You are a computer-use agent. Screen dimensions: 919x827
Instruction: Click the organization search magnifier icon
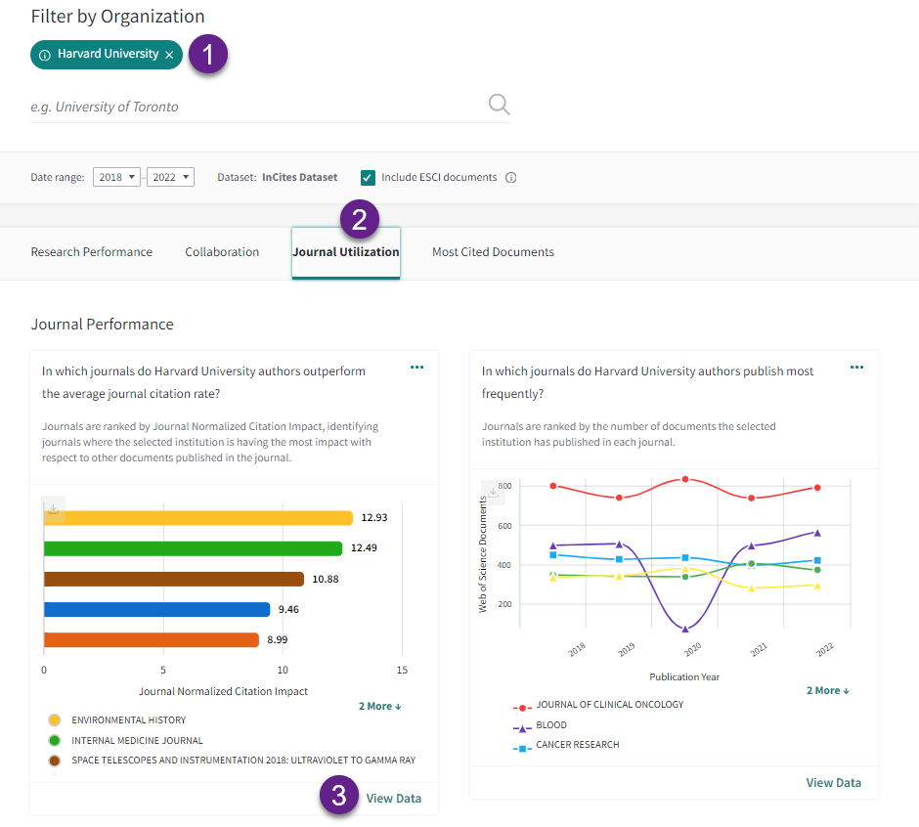pyautogui.click(x=499, y=105)
